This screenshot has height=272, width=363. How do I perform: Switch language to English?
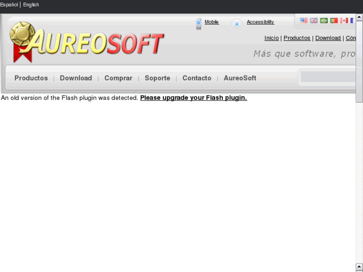point(31,4)
